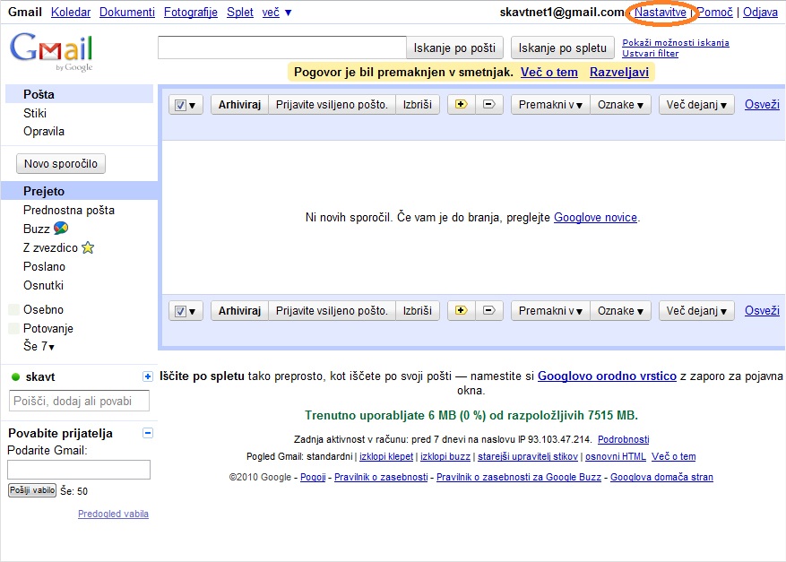This screenshot has height=562, width=786.
Task: Click bottom Arhiviraj button
Action: pos(239,310)
